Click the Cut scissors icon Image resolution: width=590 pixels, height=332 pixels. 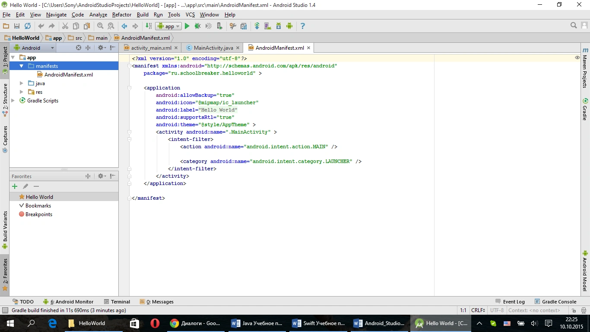pyautogui.click(x=65, y=26)
